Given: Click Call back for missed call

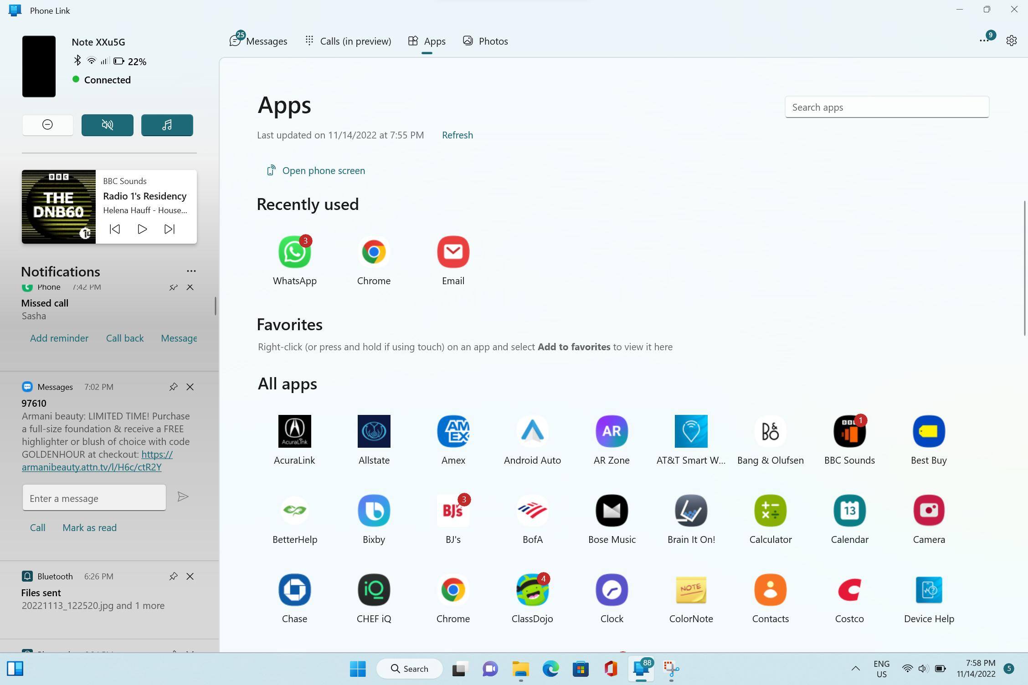Looking at the screenshot, I should [124, 338].
